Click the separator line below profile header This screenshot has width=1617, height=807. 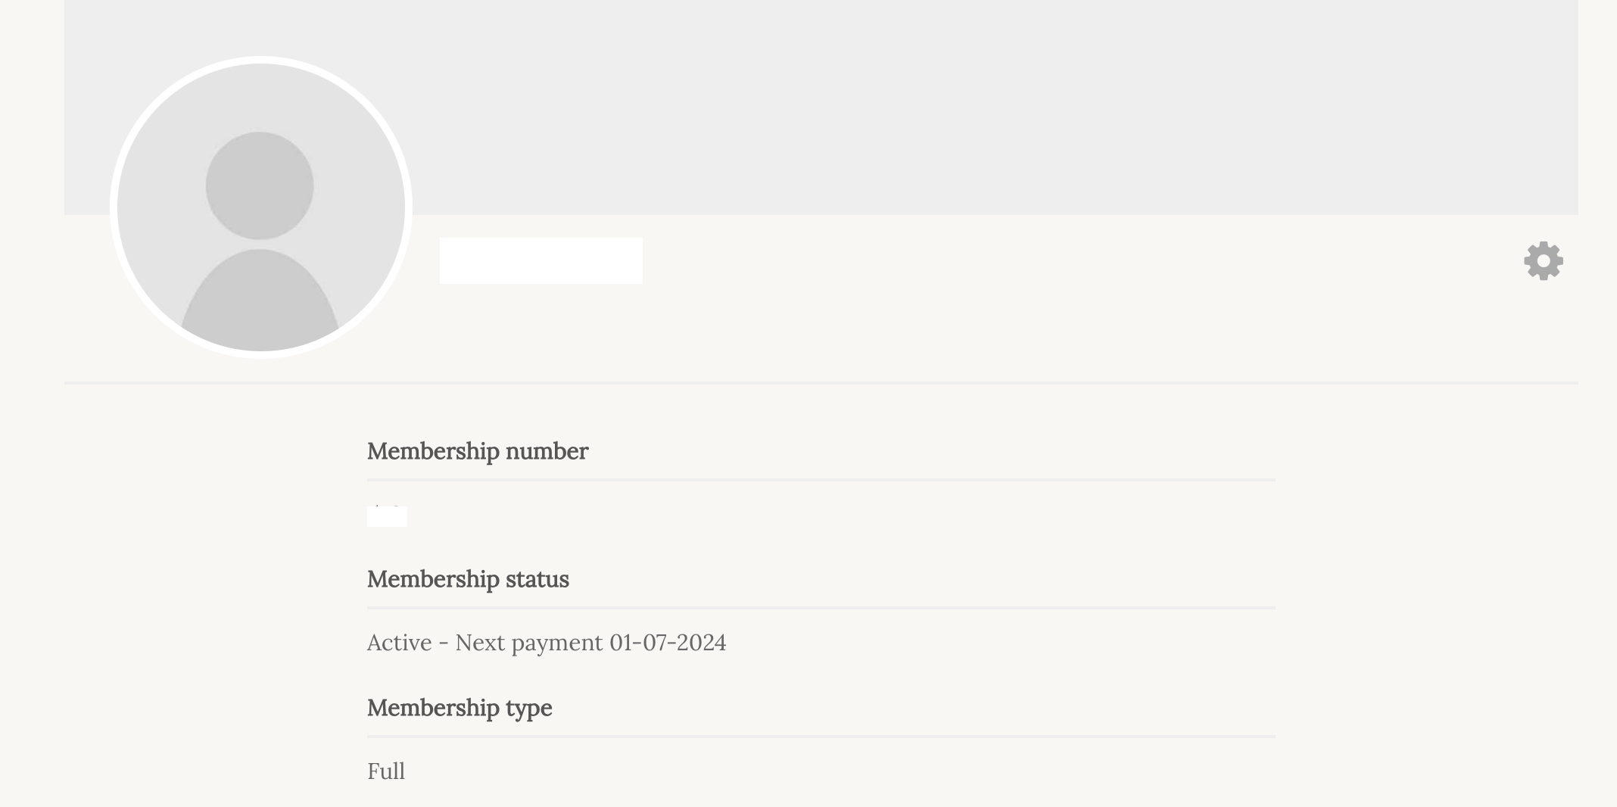[821, 383]
